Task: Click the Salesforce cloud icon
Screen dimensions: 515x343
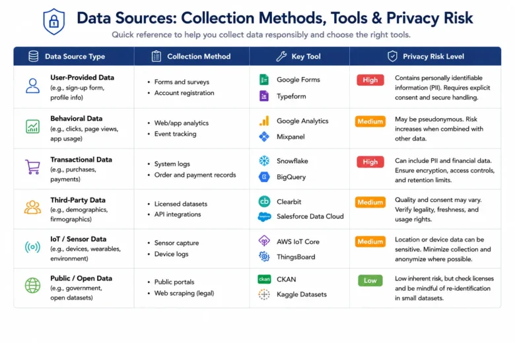Action: pos(264,216)
